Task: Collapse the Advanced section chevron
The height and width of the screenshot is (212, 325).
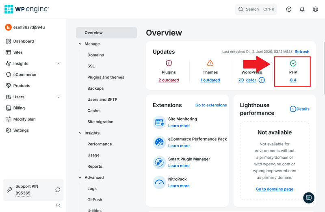Action: coord(80,177)
